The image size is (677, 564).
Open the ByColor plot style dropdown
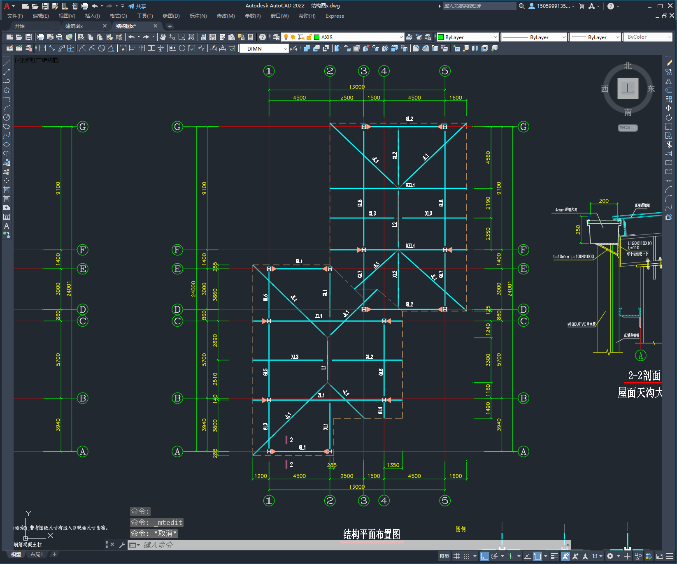coord(648,37)
